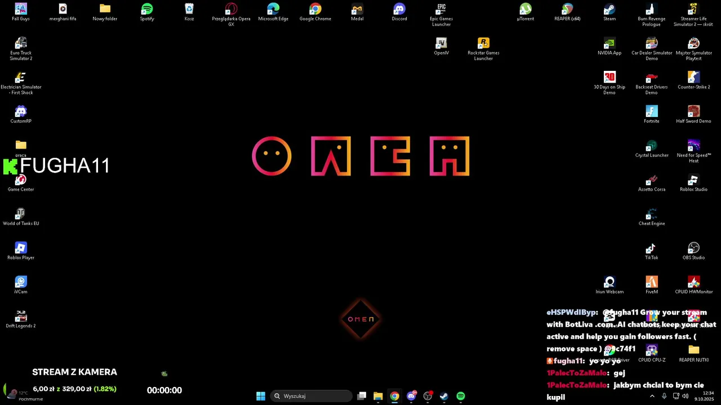721x405 pixels.
Task: Open Majster Symulator Playtest shortcut
Action: click(693, 49)
